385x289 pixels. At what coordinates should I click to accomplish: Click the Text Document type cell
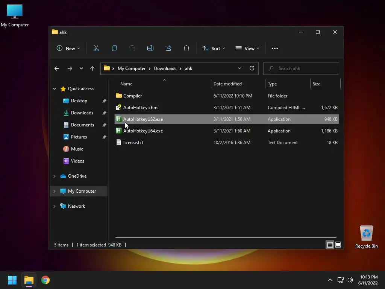coord(283,143)
